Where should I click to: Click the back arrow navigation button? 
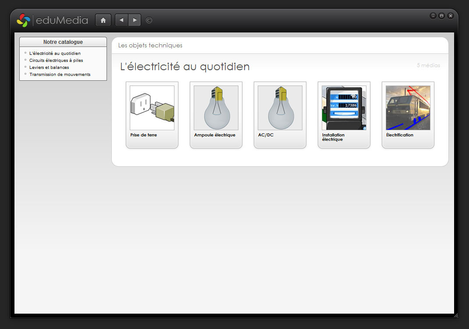[x=121, y=20]
